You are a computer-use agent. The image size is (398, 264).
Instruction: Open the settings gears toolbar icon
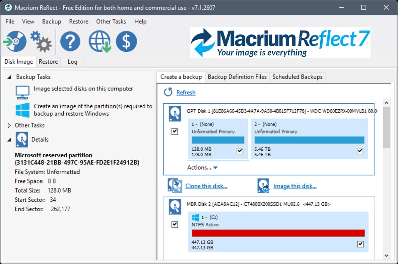click(41, 41)
